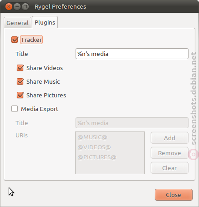Screen dimensions: 199x207
Task: Disable the Tracker plugin checkbox
Action: tap(15, 40)
